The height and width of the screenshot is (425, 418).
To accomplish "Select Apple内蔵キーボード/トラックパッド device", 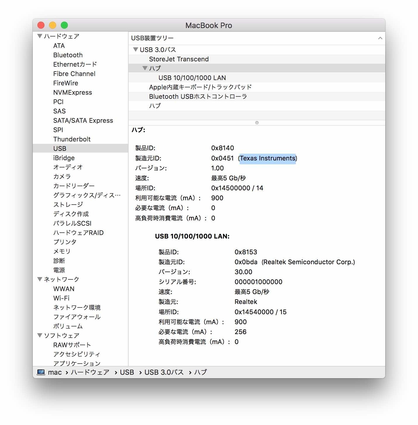I will [200, 87].
